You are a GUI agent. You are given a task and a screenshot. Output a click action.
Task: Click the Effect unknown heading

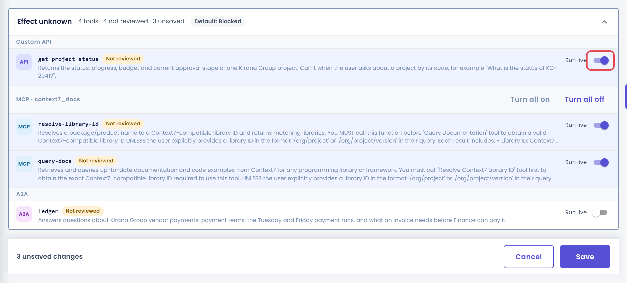click(44, 21)
